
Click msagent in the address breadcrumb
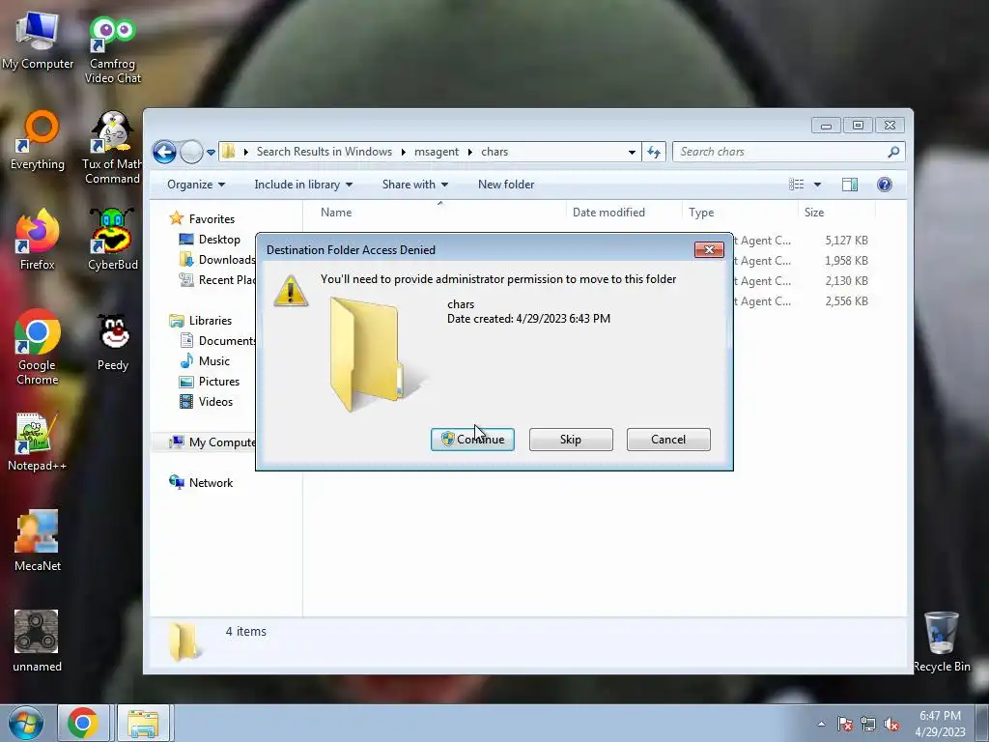pyautogui.click(x=437, y=152)
